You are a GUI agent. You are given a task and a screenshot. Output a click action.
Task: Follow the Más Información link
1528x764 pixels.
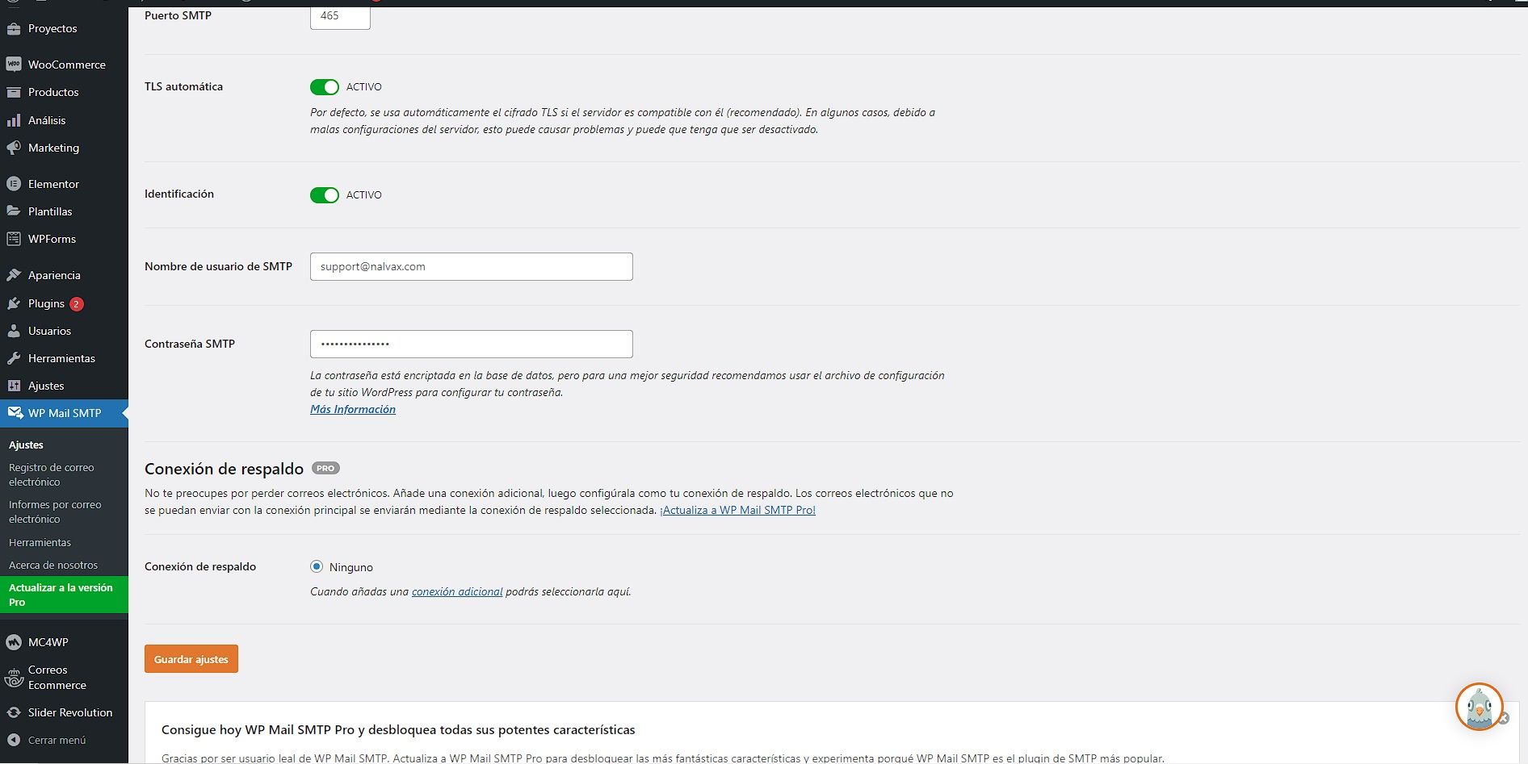click(353, 409)
